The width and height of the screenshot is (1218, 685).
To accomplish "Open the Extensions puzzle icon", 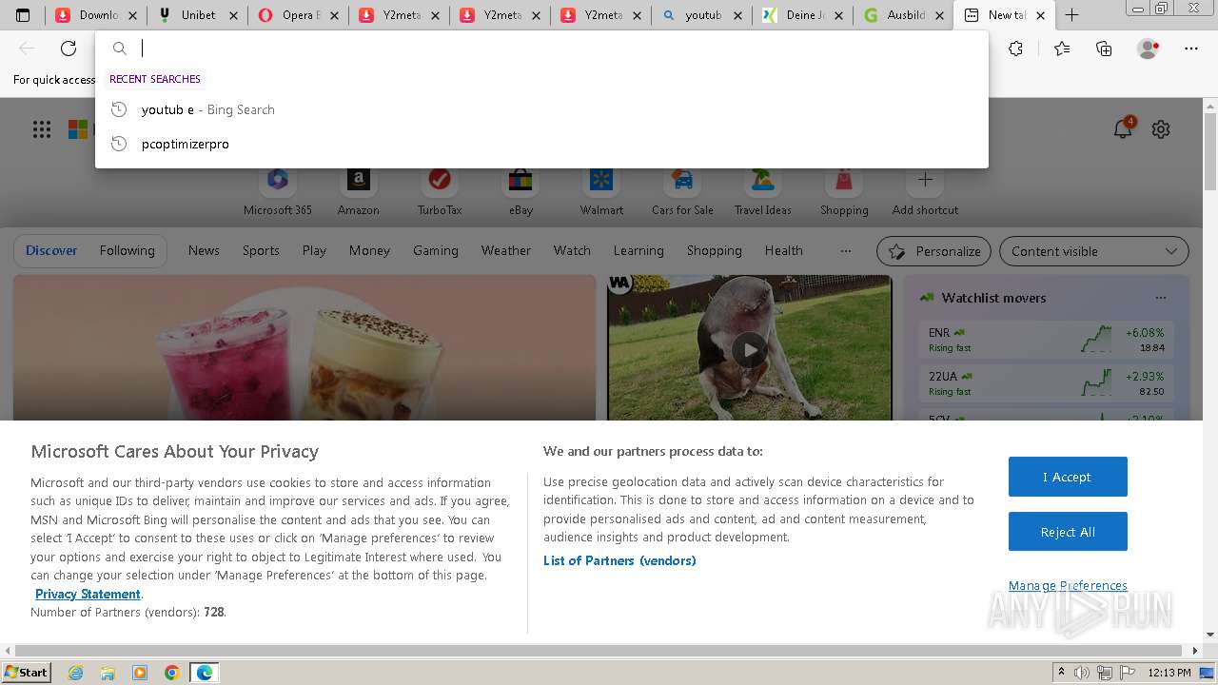I will 1015,49.
